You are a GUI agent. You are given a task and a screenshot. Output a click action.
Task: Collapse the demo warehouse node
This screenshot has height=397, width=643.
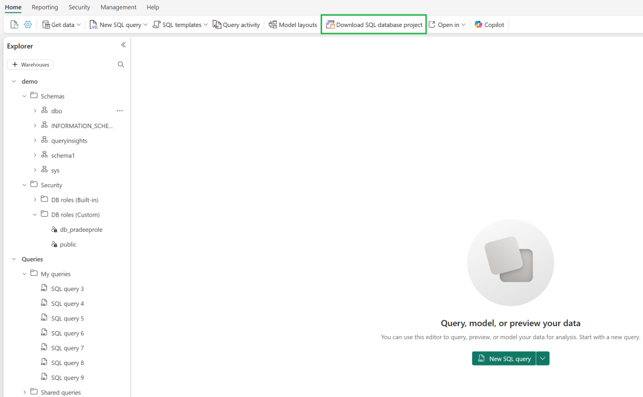click(x=14, y=81)
